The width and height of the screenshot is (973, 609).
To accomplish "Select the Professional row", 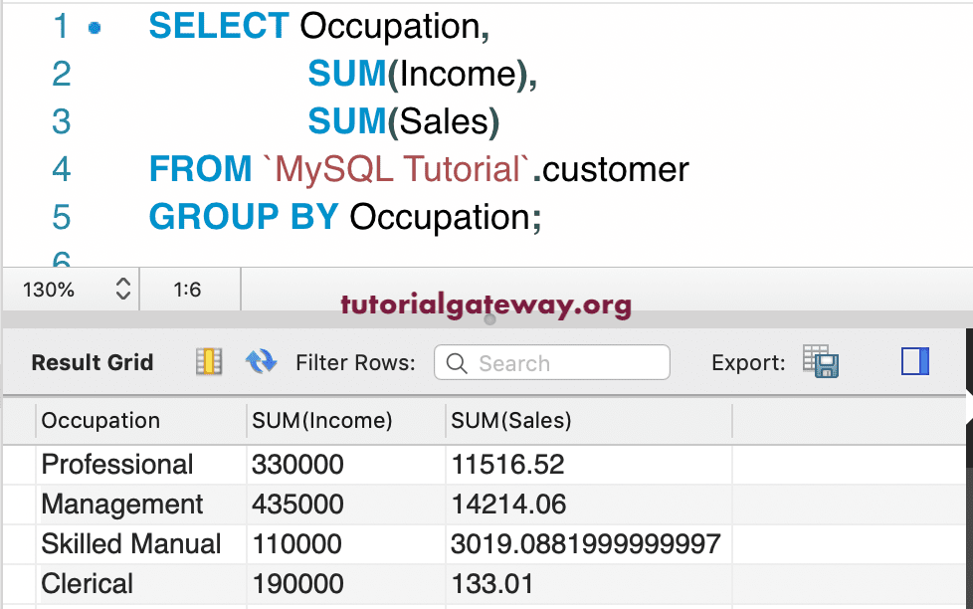I will (116, 464).
